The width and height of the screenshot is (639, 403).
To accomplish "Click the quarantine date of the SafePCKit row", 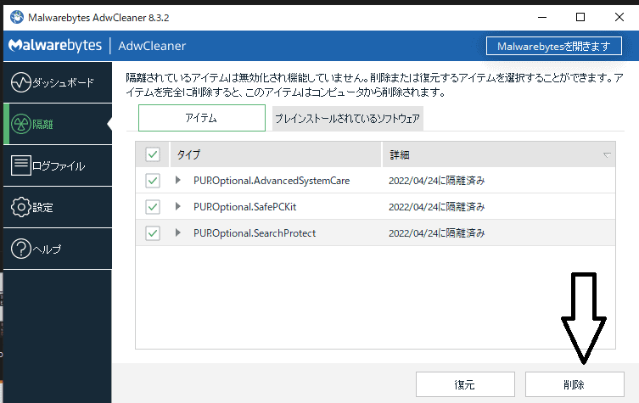I will (436, 207).
